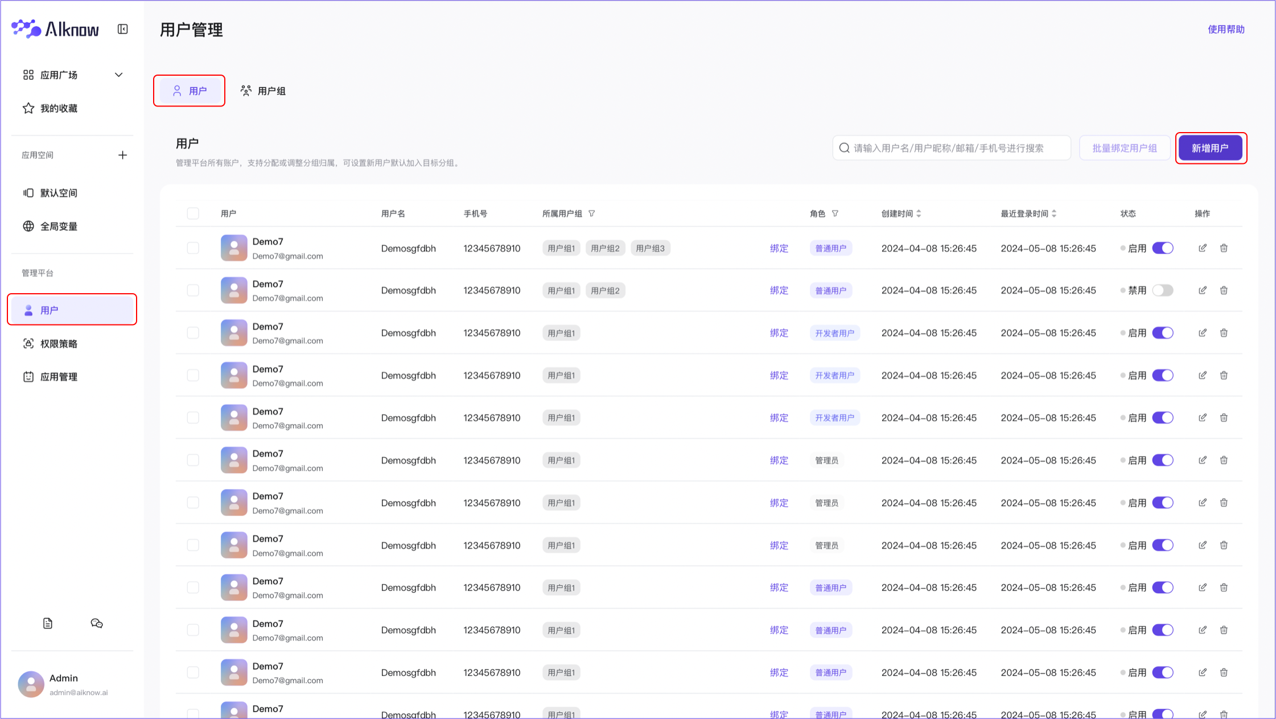Click delete trash icon in first row
The image size is (1276, 719).
coord(1224,248)
